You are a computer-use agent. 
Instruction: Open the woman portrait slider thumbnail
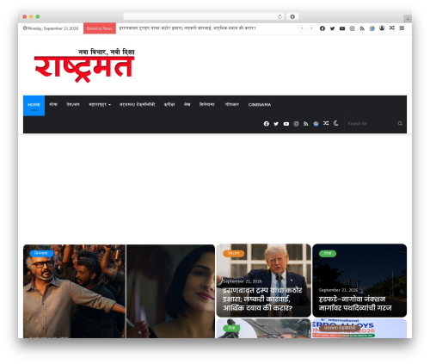[170, 291]
